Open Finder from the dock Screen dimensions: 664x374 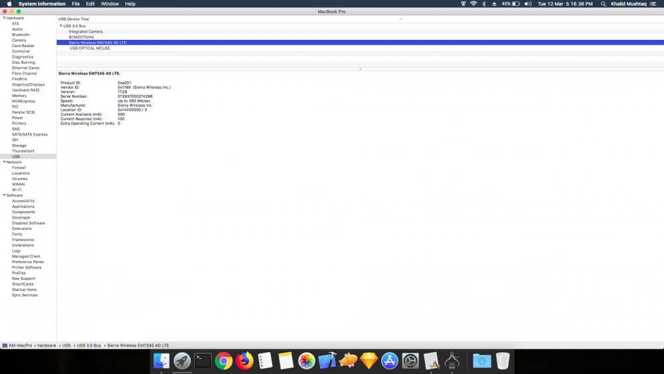[x=161, y=361]
